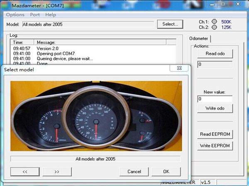The height and width of the screenshot is (186, 249).
Task: Confirm model selection with OK
Action: tap(166, 172)
